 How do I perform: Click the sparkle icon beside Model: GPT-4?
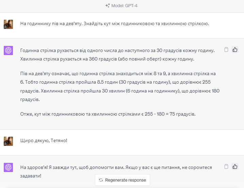click(108, 5)
